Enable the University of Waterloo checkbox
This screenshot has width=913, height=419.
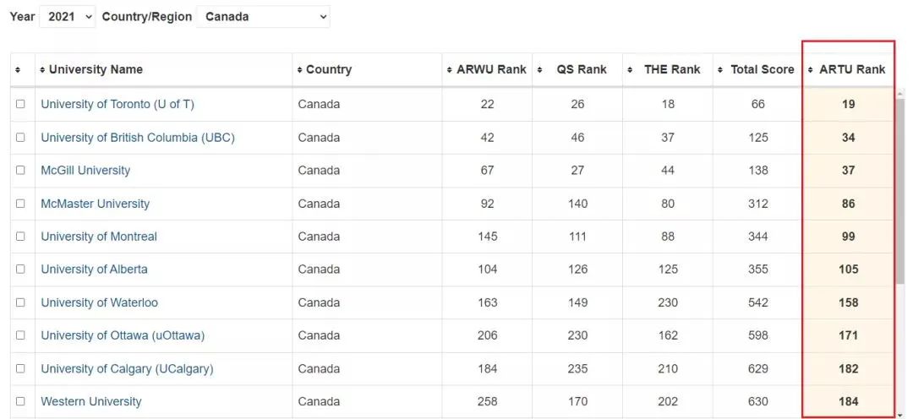pos(20,302)
